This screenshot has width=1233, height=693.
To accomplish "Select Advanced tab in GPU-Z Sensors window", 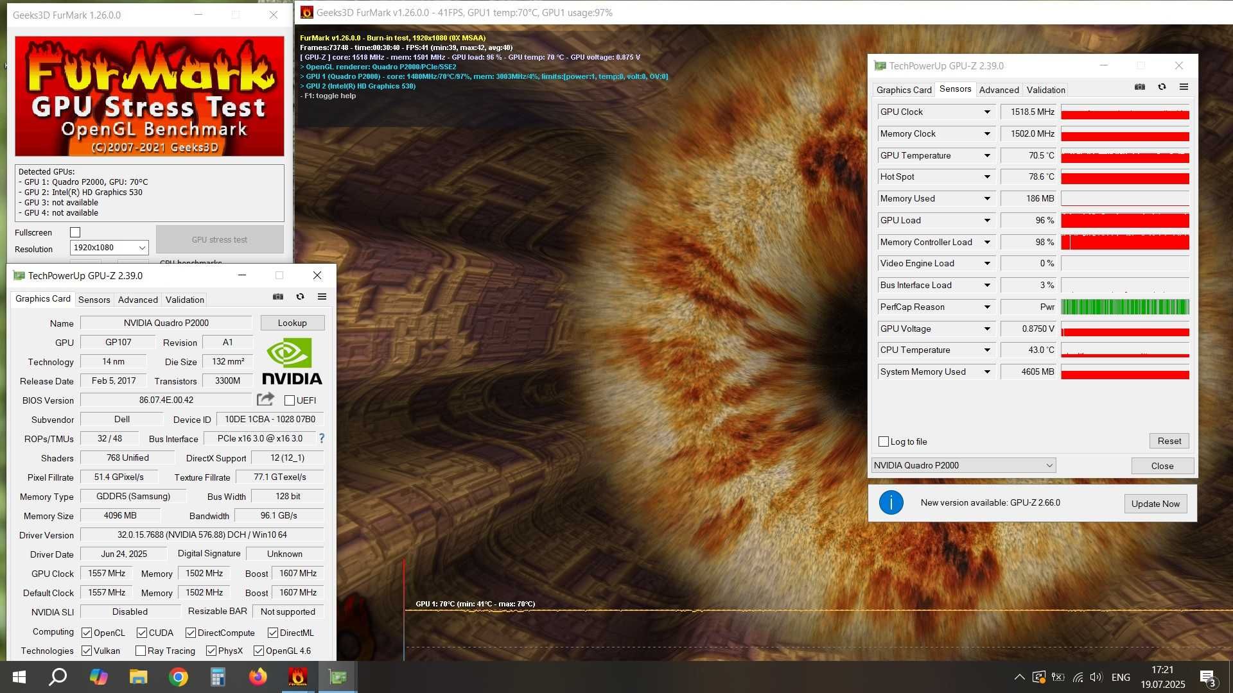I will [999, 90].
